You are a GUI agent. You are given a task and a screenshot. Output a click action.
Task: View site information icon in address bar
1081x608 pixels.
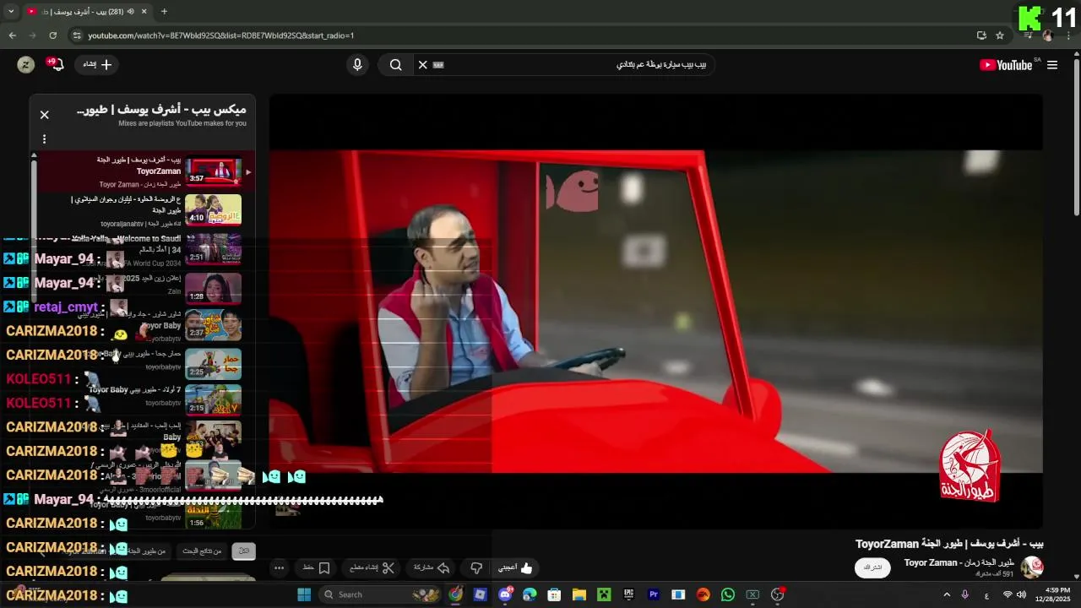coord(77,35)
